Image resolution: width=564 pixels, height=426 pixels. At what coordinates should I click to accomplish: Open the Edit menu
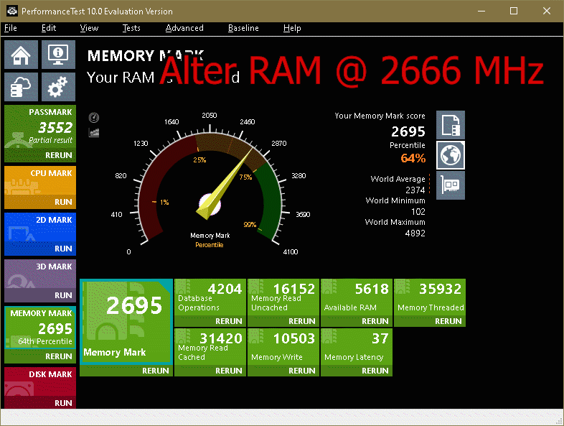[49, 28]
